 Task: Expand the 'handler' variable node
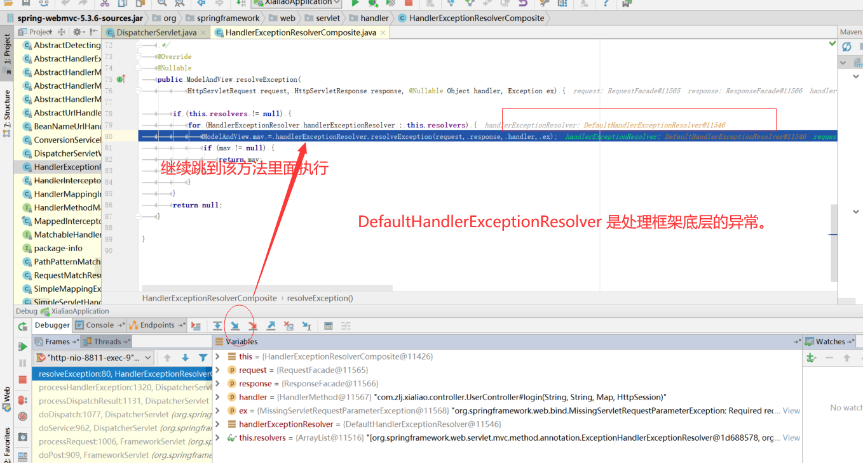click(x=217, y=397)
